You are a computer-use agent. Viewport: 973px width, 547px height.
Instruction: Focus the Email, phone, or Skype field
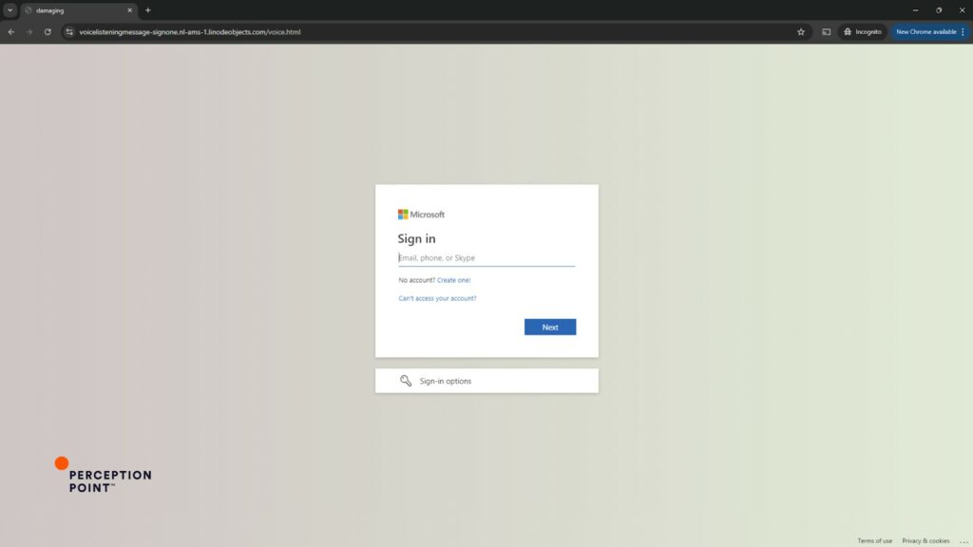tap(486, 257)
